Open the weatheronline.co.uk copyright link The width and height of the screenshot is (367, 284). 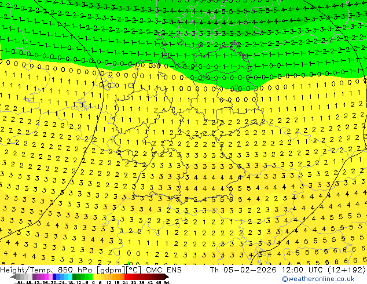coord(318,279)
